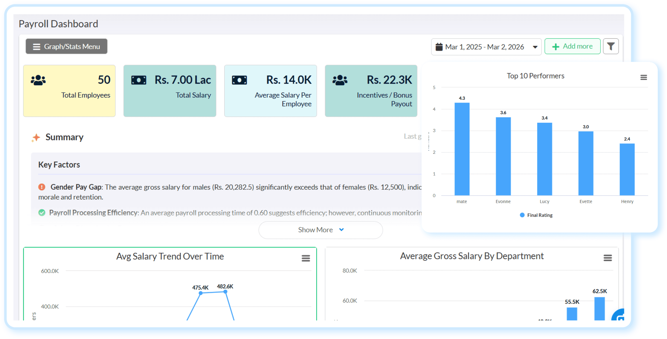Viewport: 667px width, 339px height.
Task: Click the money icon on Total Salary card
Action: coord(139,80)
